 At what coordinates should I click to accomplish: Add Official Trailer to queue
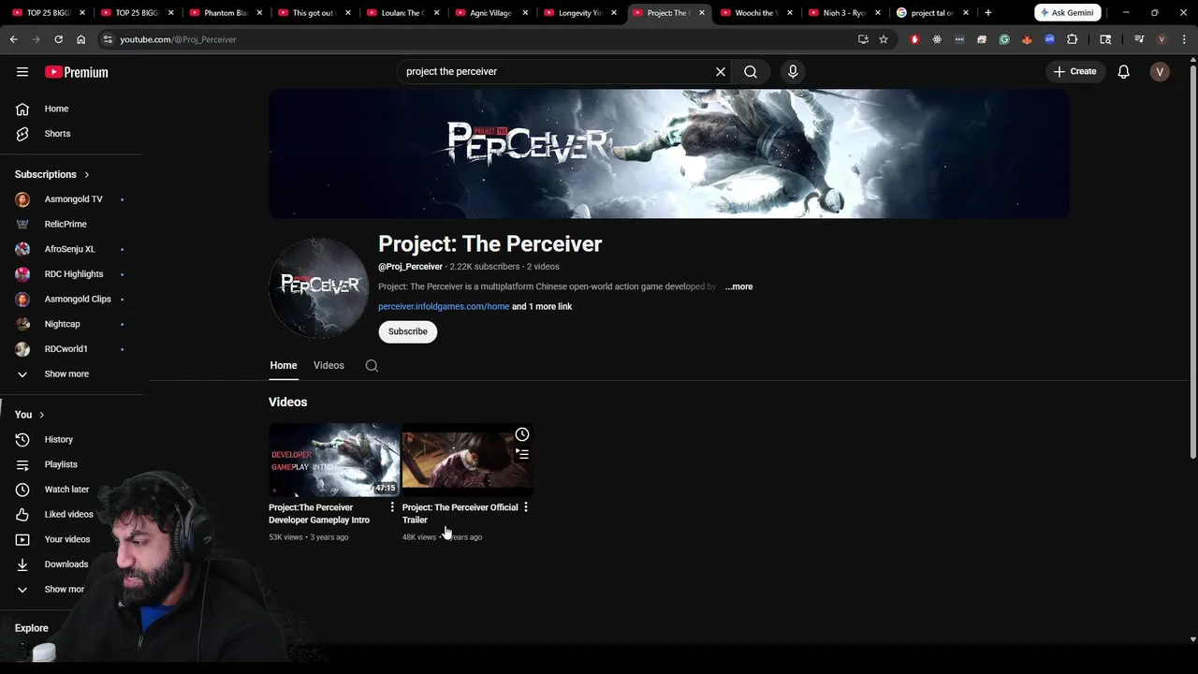coord(522,454)
